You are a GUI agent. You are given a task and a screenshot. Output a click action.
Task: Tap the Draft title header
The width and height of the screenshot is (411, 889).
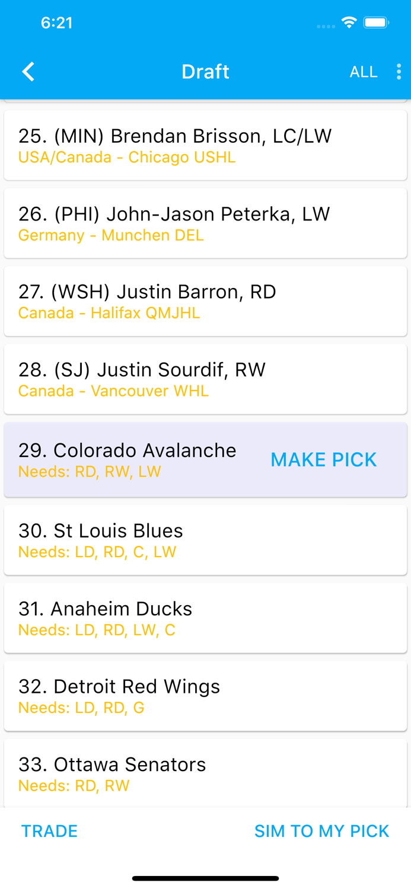205,71
